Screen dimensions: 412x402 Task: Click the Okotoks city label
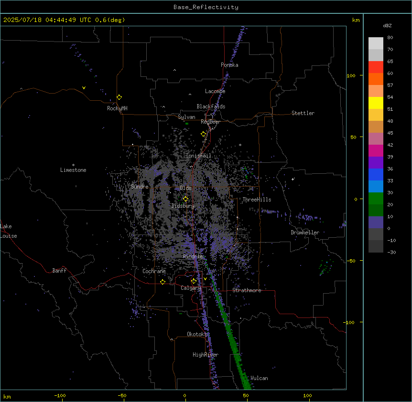(x=197, y=334)
